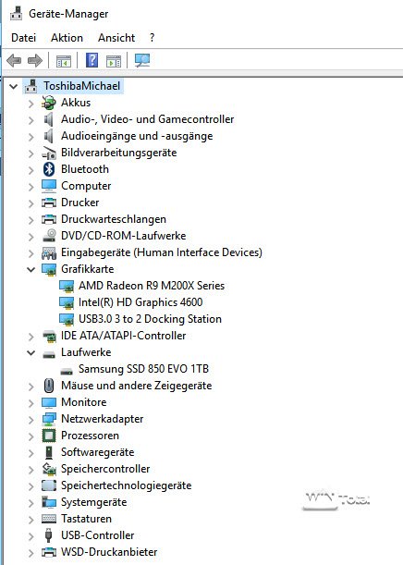Click the Drucker printer icon
Image resolution: width=403 pixels, height=565 pixels.
pos(49,203)
